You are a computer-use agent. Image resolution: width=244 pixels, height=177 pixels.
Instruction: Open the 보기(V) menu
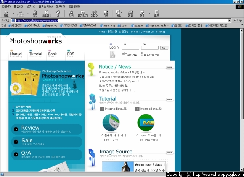pos(30,6)
